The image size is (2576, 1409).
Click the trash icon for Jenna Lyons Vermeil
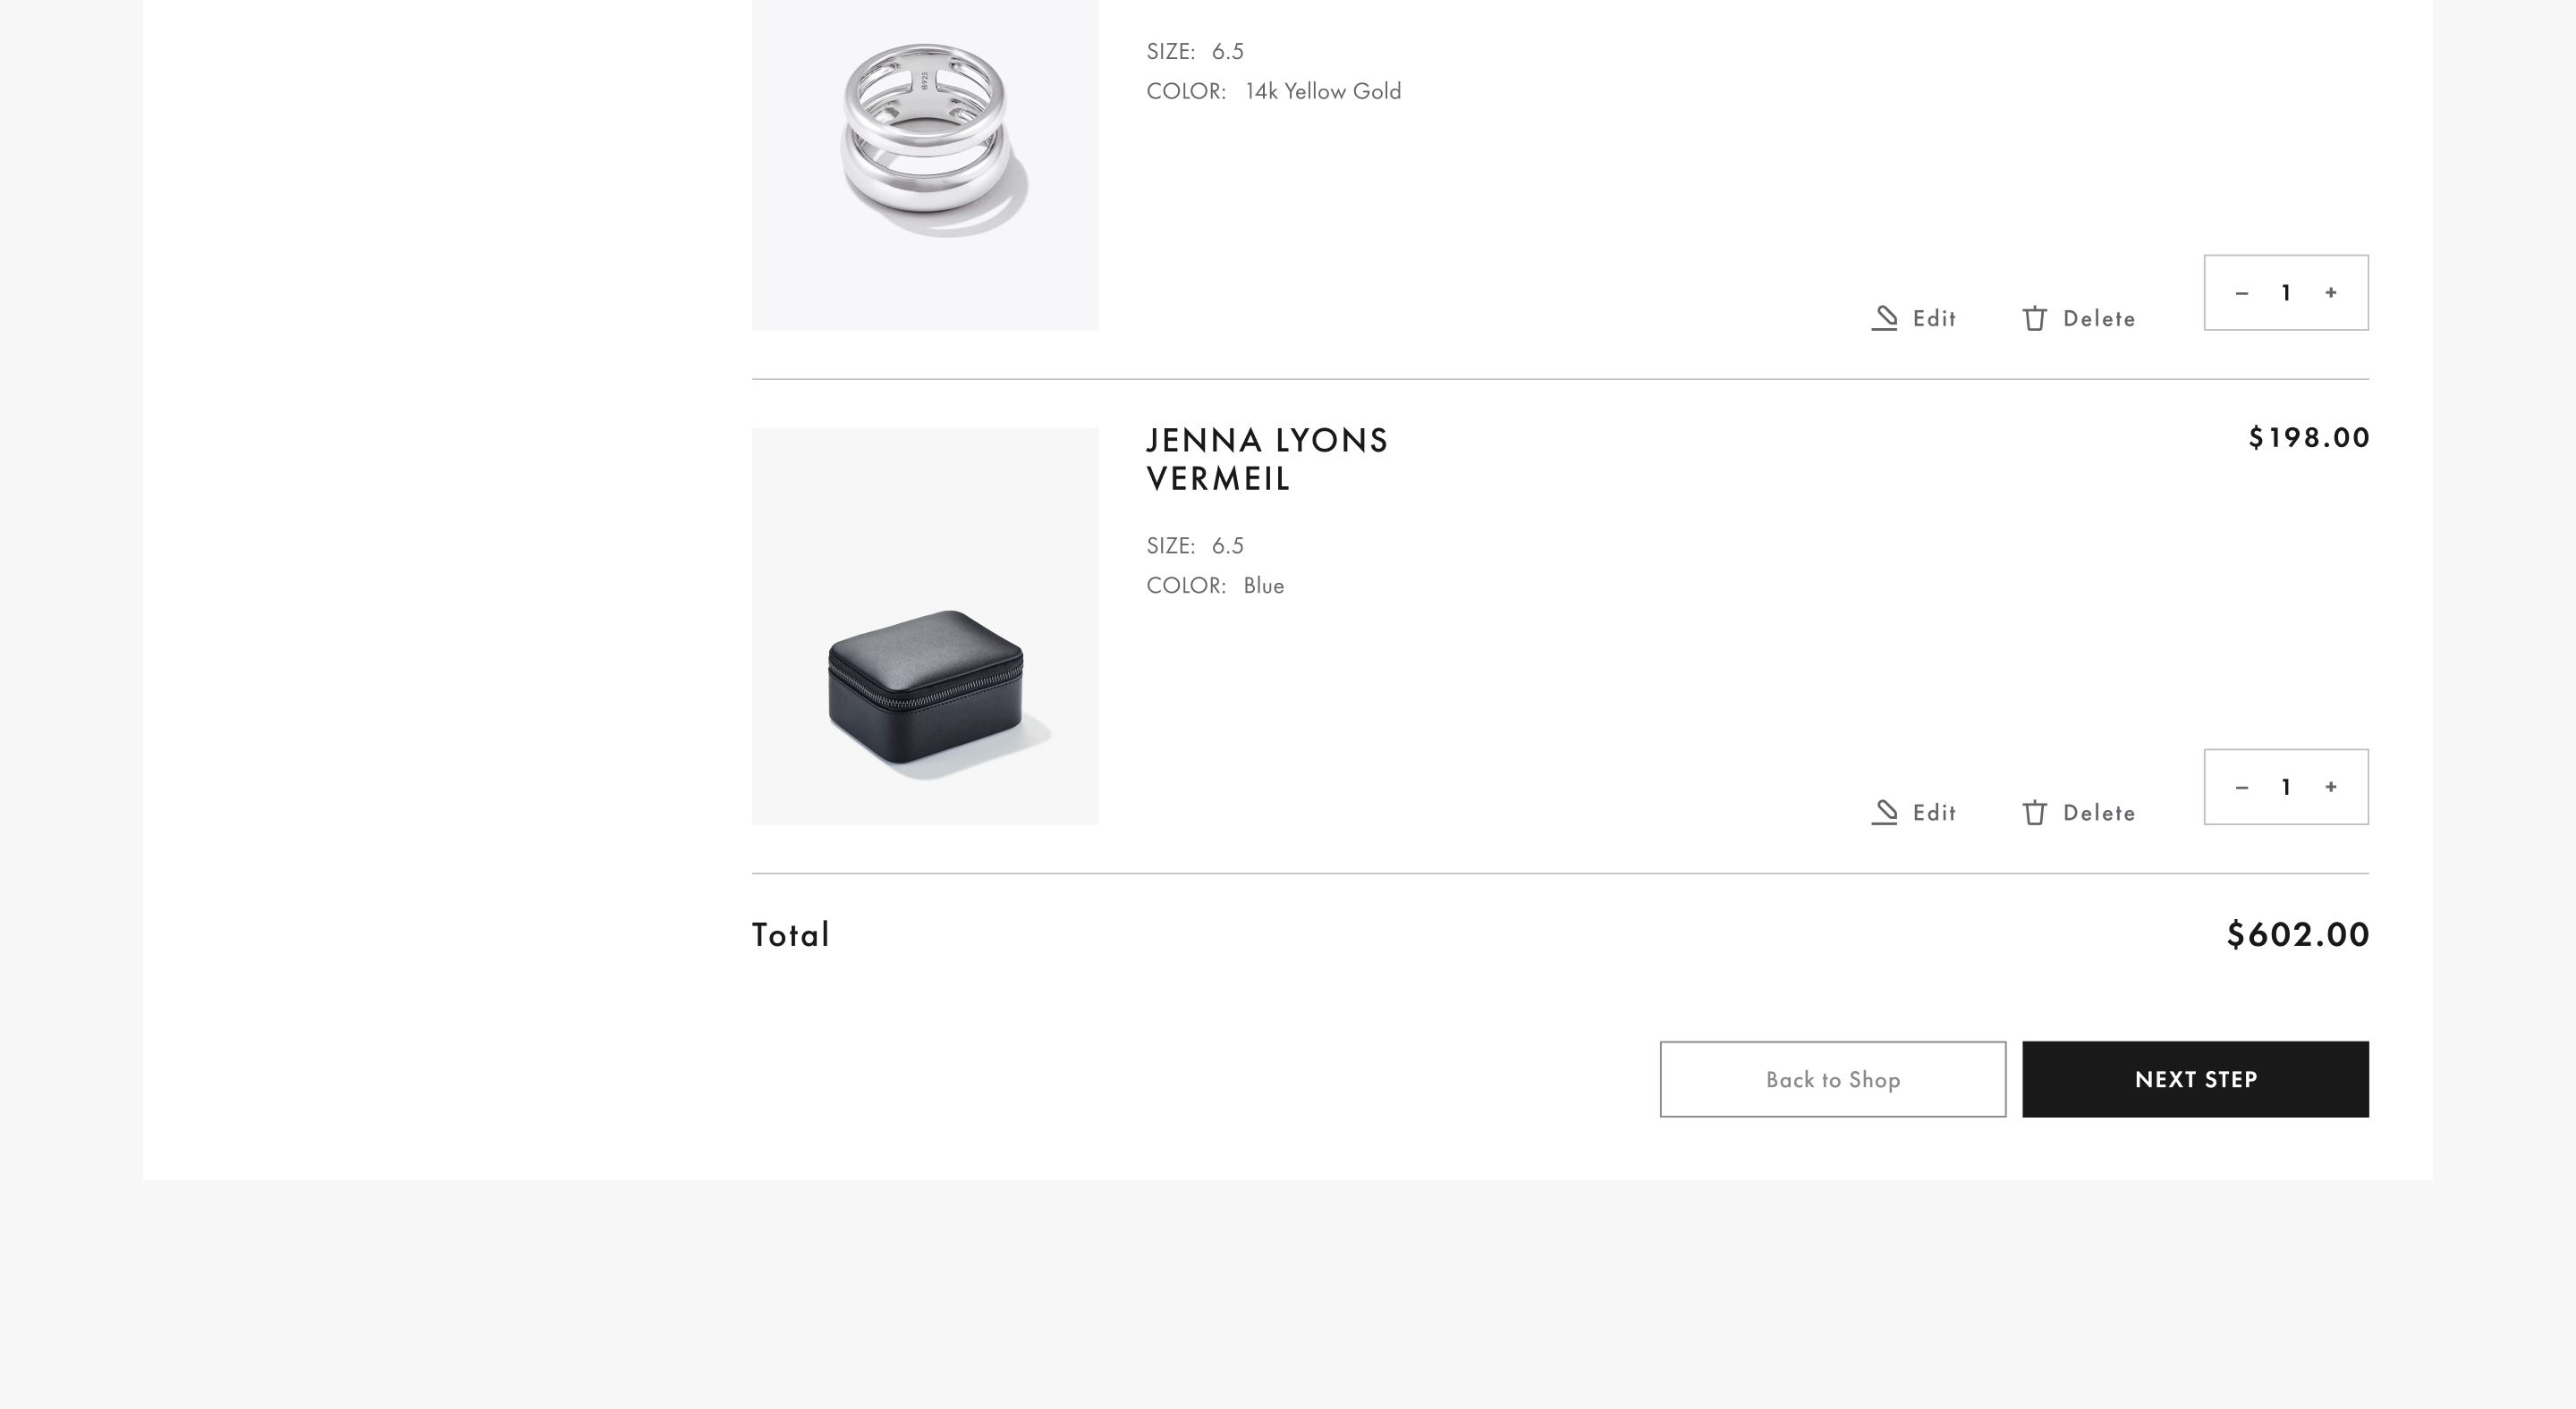[2034, 813]
